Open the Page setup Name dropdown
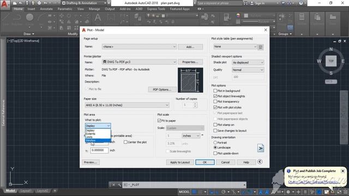Image resolution: width=349 pixels, height=196 pixels. coord(139,46)
